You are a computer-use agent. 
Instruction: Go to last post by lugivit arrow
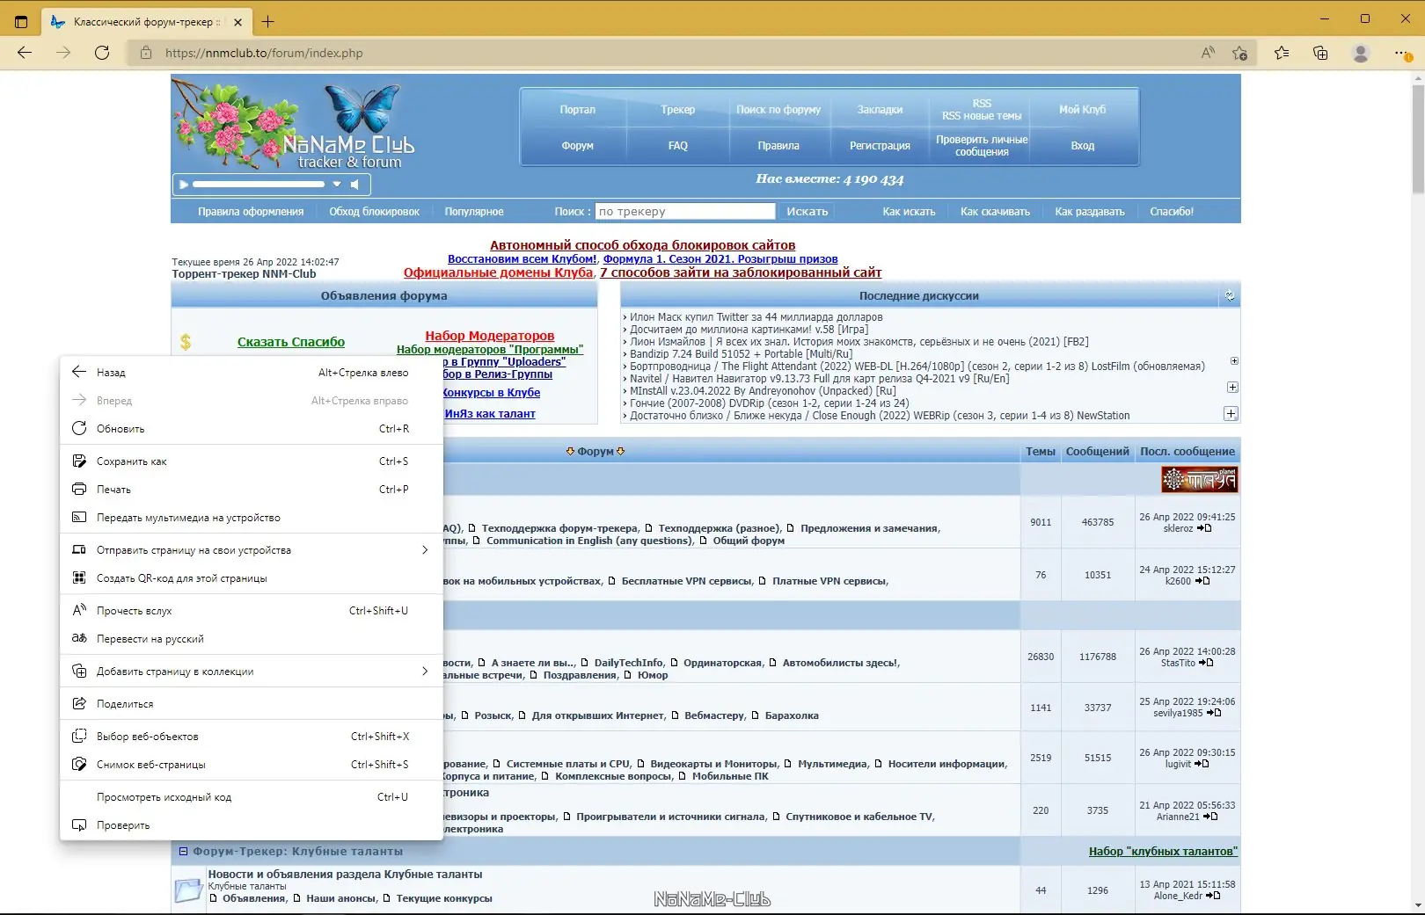1202,764
